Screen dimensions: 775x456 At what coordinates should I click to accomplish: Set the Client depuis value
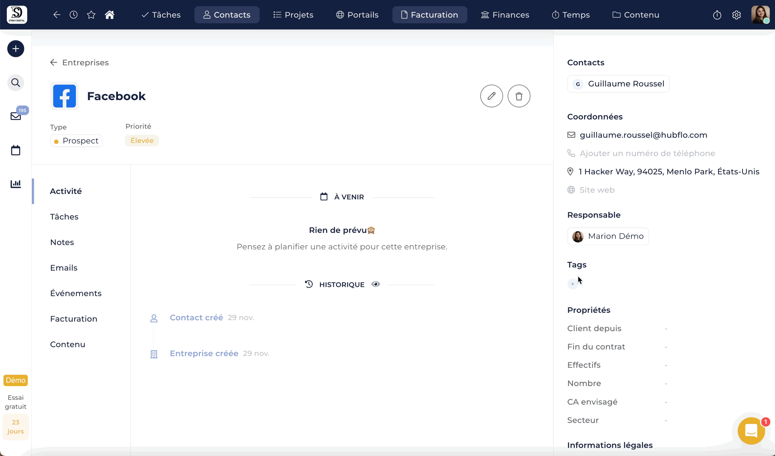click(666, 328)
